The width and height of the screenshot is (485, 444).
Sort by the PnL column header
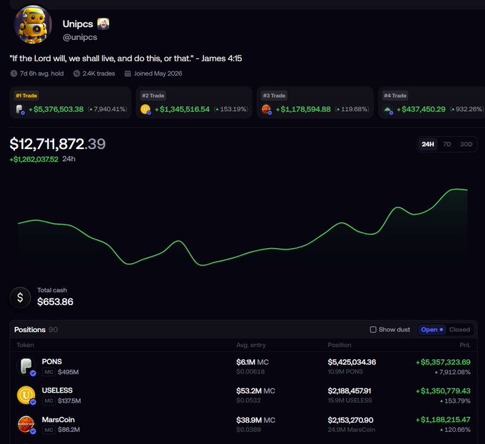point(465,345)
